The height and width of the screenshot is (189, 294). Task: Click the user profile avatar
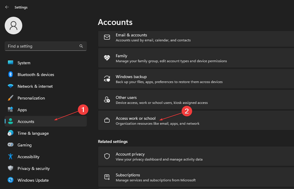14,26
